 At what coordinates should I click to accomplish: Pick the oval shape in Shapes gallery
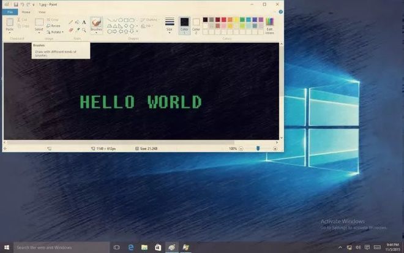coord(121,20)
